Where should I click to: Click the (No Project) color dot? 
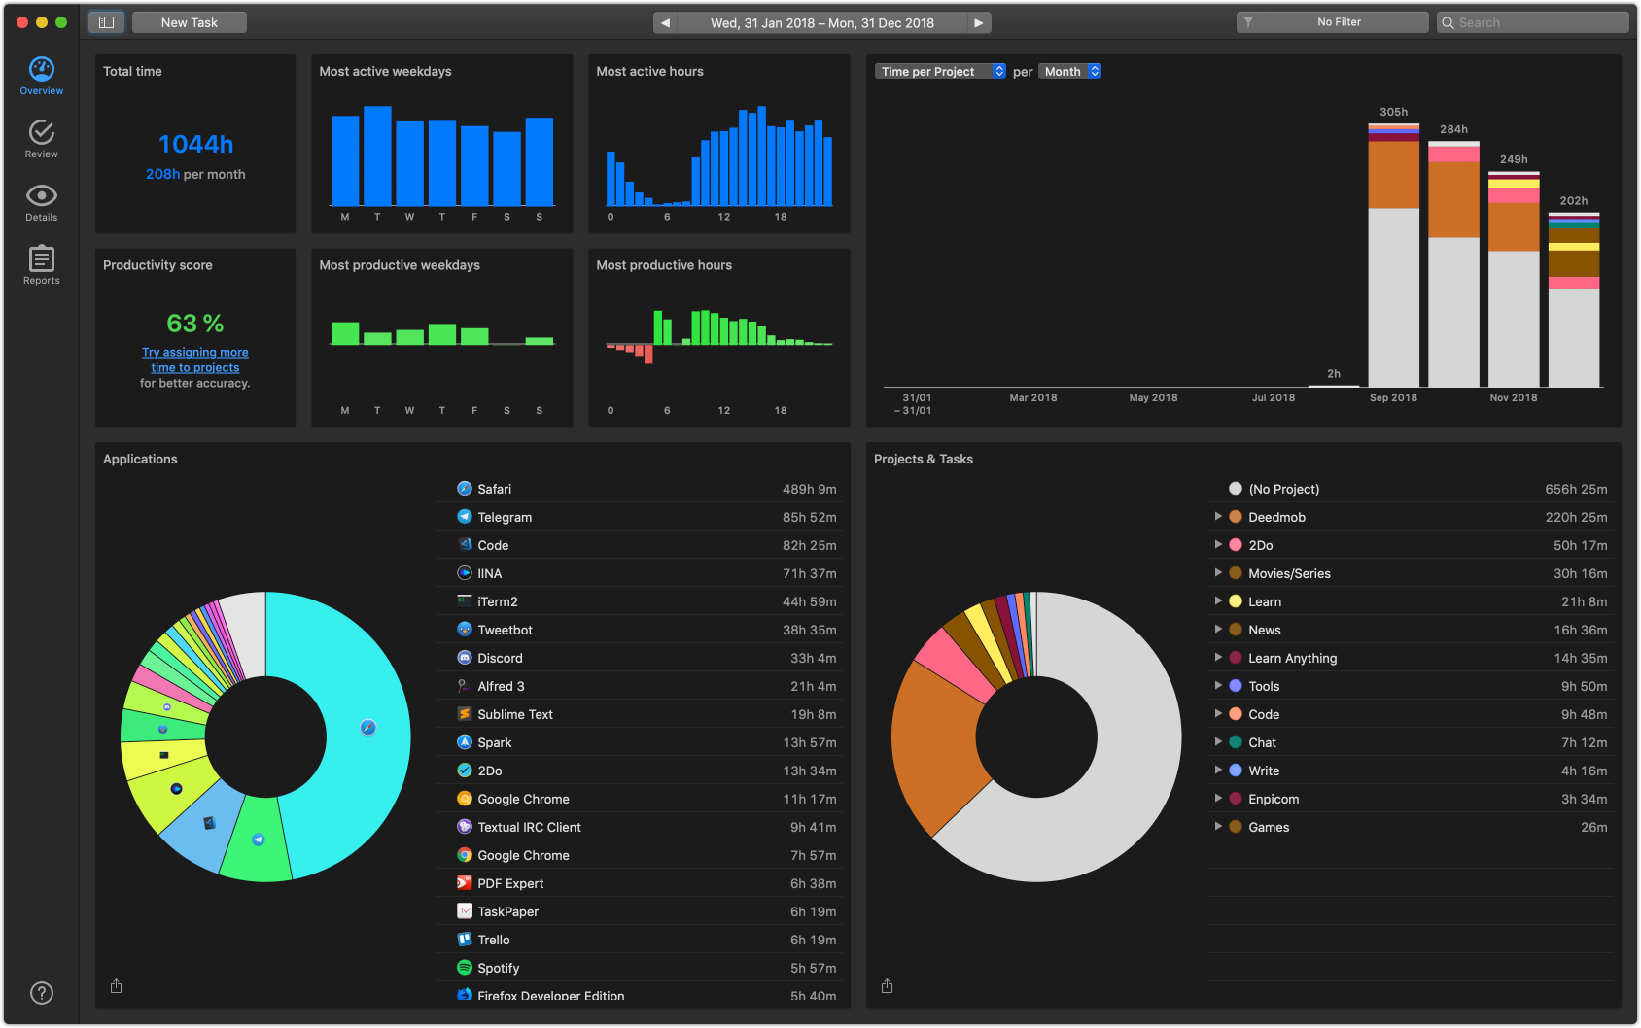(x=1236, y=489)
